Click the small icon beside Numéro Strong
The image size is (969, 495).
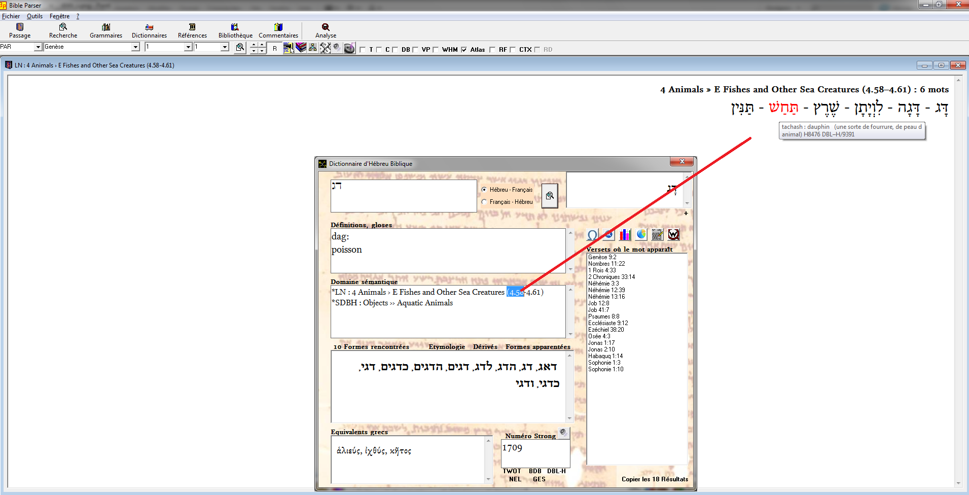563,432
